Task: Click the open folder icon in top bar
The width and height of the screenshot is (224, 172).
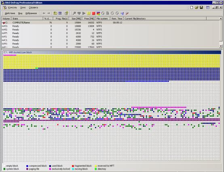Action: tap(197, 8)
